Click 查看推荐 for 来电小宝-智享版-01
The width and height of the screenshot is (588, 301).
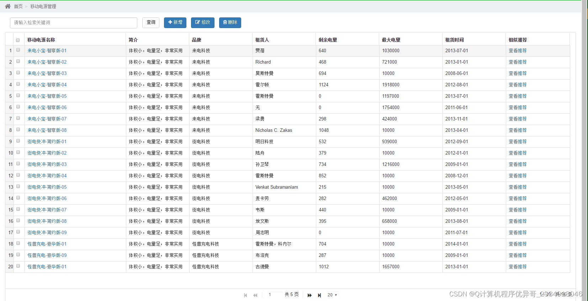tap(518, 50)
